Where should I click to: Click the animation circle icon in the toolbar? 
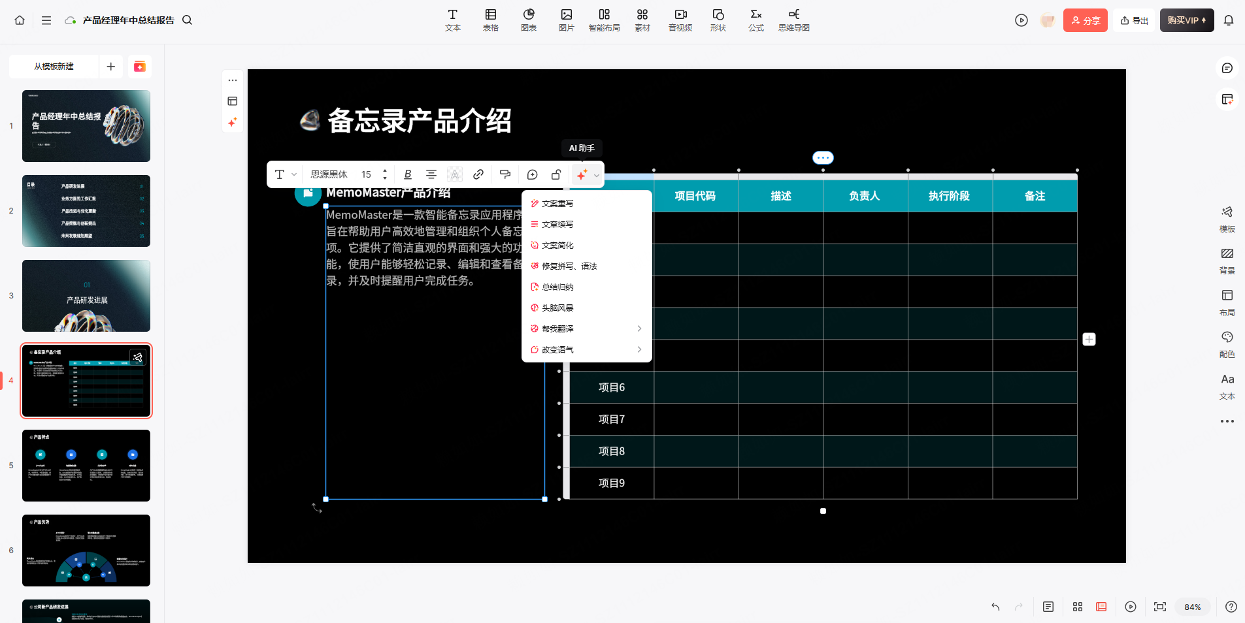[532, 174]
